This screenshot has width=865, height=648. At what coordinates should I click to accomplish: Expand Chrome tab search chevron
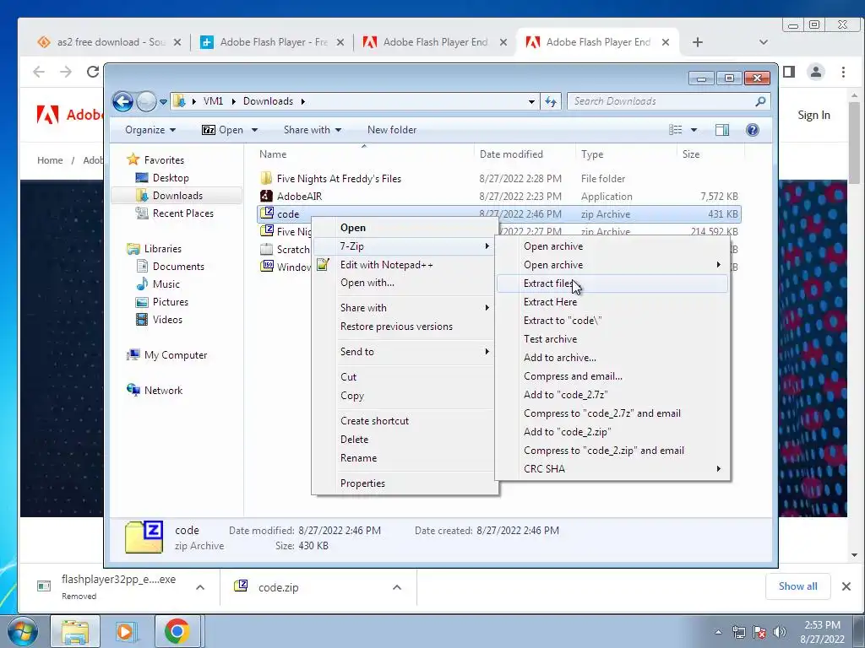coord(764,42)
